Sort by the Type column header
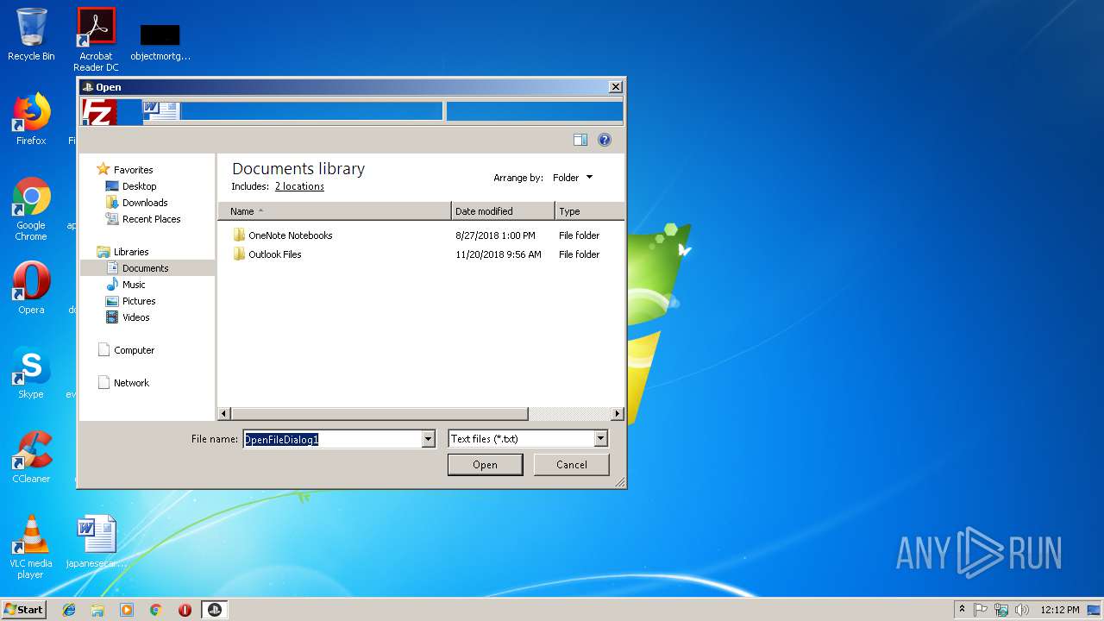 click(x=590, y=211)
